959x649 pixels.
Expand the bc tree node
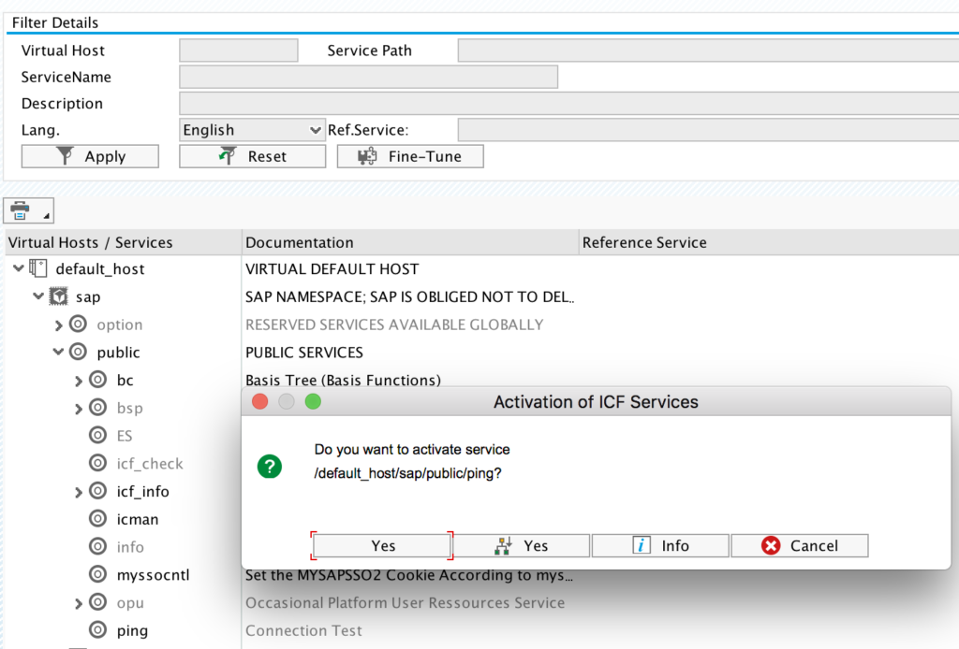(x=80, y=380)
